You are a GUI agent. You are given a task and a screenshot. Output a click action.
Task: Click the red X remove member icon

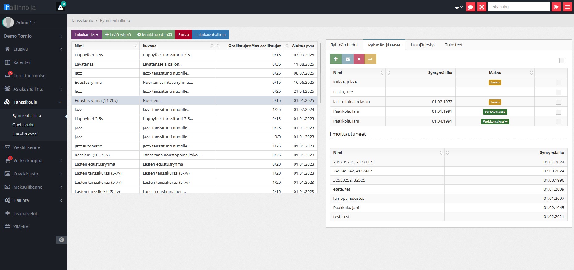pos(359,59)
